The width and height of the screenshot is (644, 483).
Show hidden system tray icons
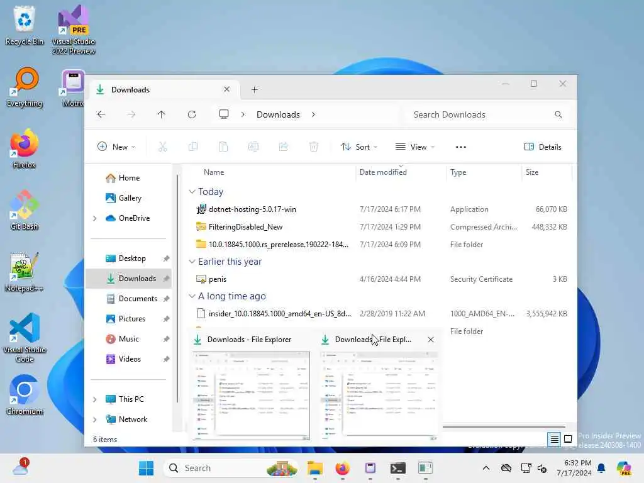(x=486, y=468)
